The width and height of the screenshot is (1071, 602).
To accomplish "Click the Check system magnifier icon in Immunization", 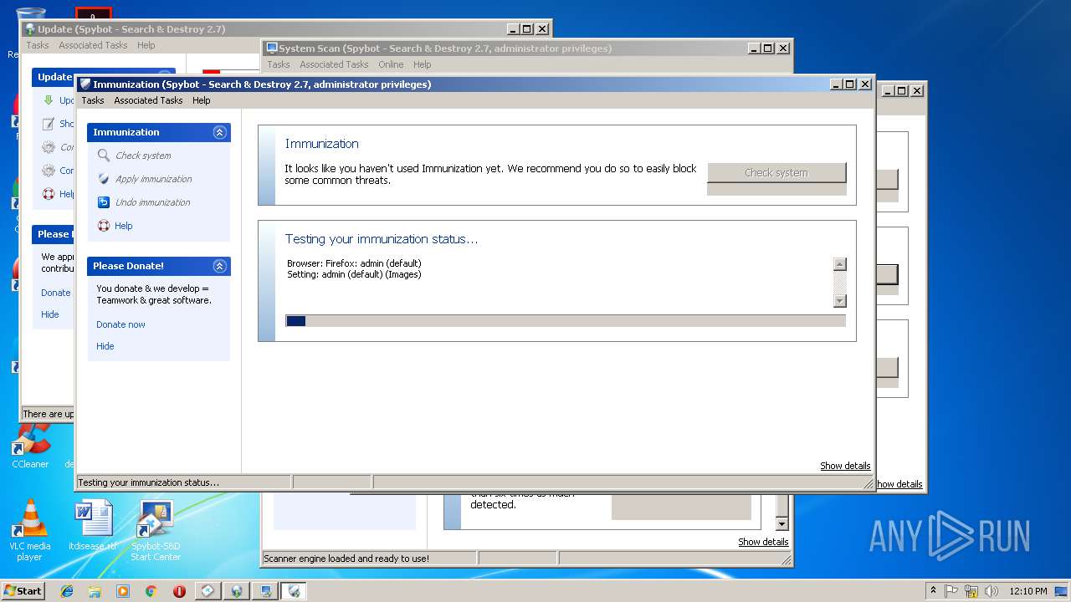I will (x=104, y=156).
